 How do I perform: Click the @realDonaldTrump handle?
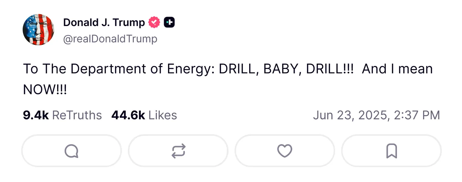pos(110,39)
